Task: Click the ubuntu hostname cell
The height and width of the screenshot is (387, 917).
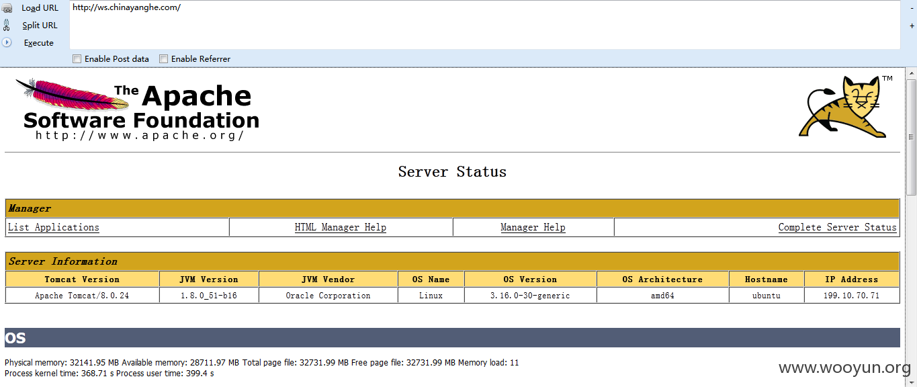Action: pyautogui.click(x=766, y=296)
